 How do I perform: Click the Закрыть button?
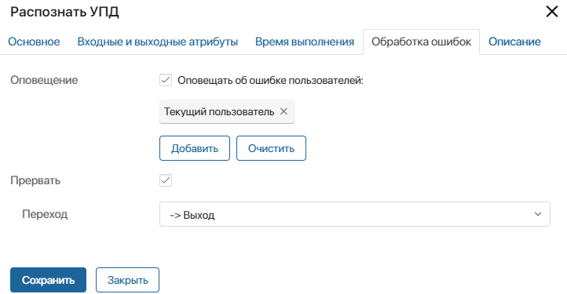(128, 280)
